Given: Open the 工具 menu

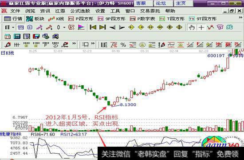Looking at the screenshot, I should [x=115, y=11].
